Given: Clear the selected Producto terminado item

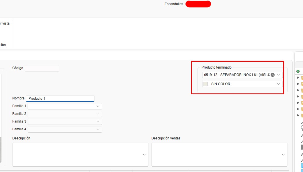Looking at the screenshot, I should coord(273,75).
